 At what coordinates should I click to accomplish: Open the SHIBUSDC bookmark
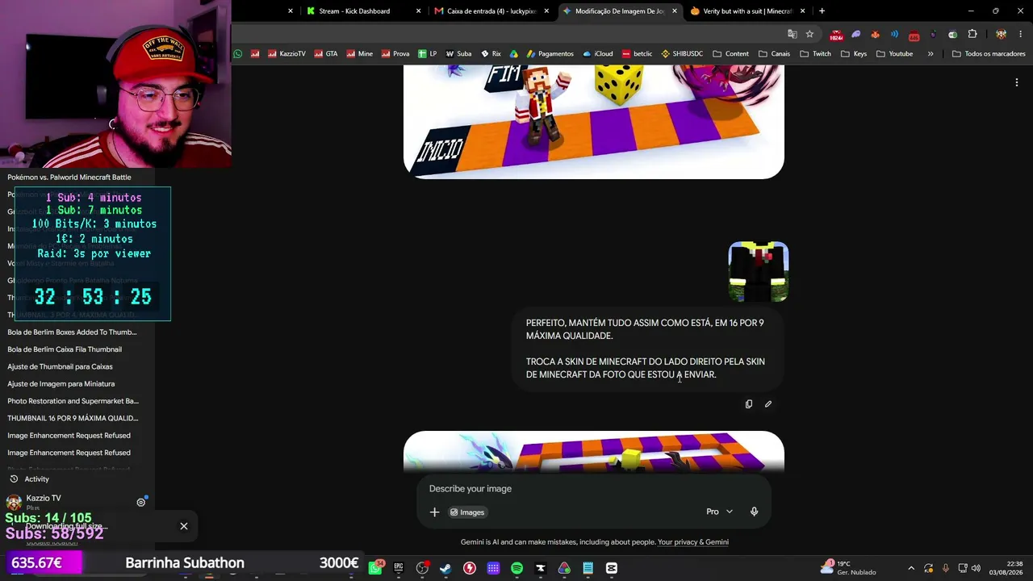click(x=682, y=54)
